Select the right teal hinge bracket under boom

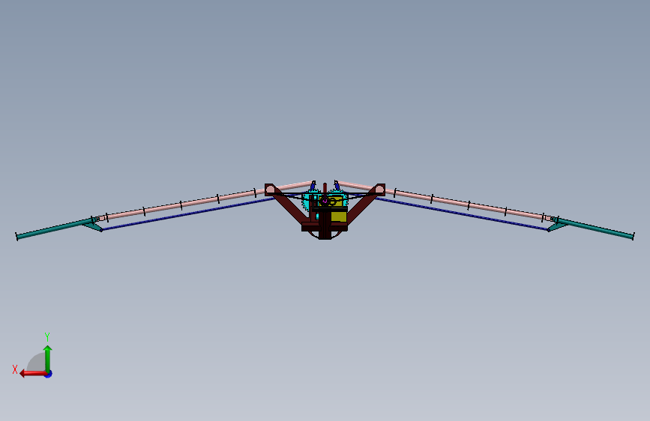558,226
